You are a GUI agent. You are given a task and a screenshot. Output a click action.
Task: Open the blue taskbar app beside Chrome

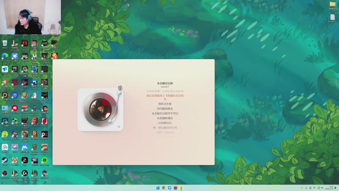point(169,188)
